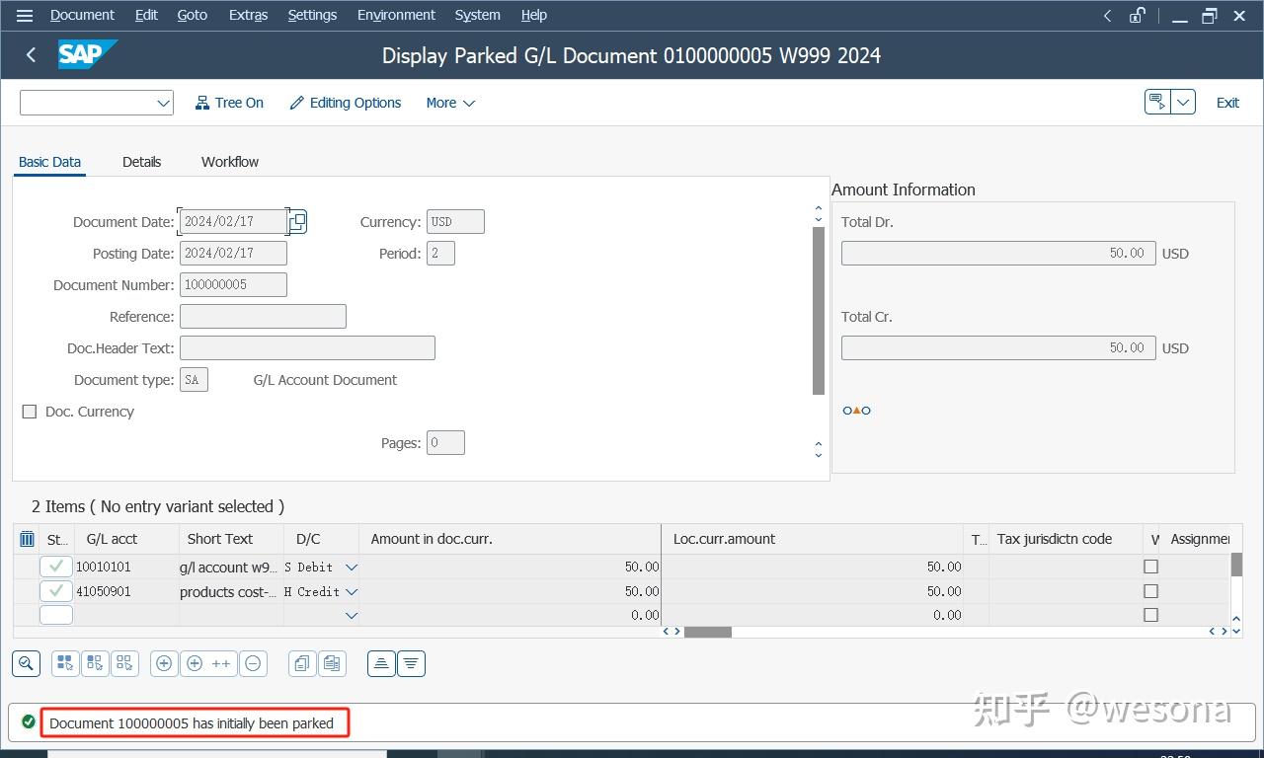Click the items table horizontal scrollbar thumb
Viewport: 1264px width, 758px height.
(x=708, y=632)
